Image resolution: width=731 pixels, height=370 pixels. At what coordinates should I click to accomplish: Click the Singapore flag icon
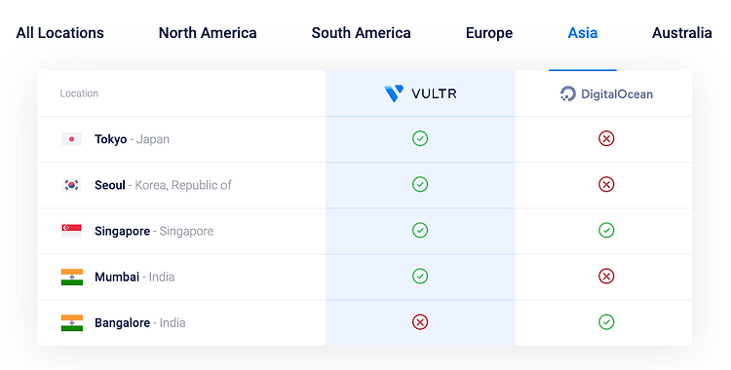click(71, 231)
